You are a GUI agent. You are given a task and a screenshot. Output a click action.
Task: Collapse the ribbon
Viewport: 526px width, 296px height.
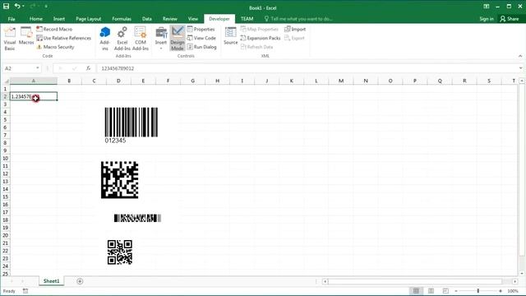tap(520, 56)
